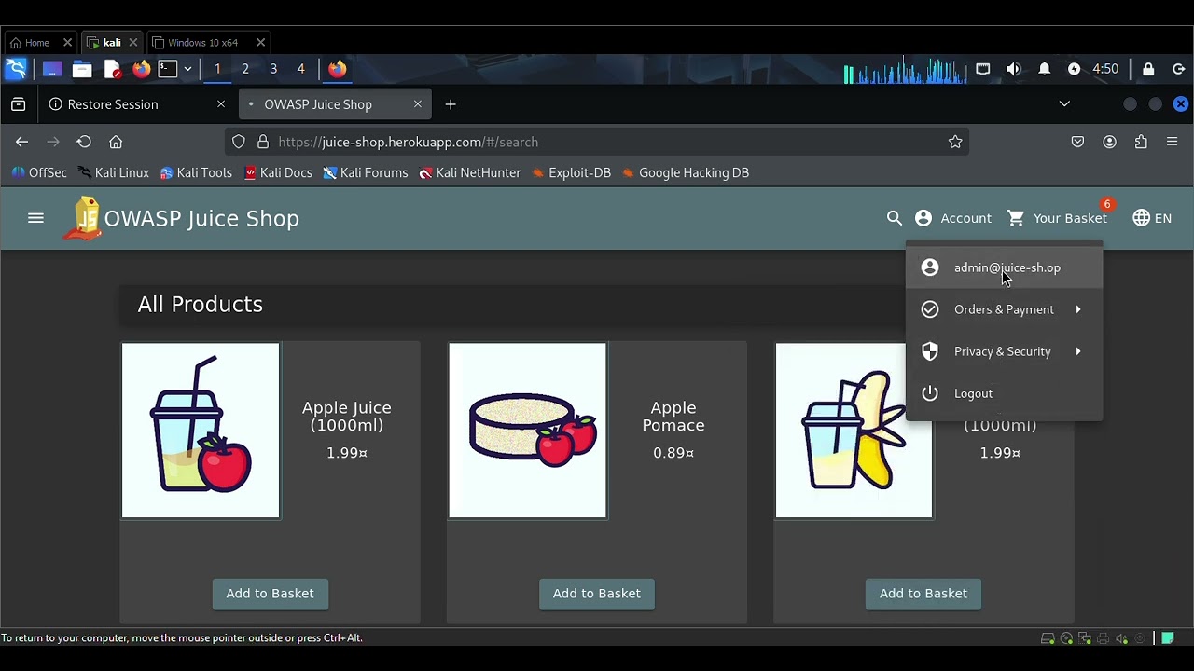Launch the terminal emulator from panel

click(168, 69)
